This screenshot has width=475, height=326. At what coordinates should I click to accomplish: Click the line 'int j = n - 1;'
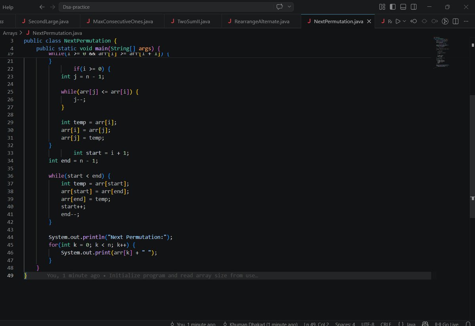(x=83, y=76)
